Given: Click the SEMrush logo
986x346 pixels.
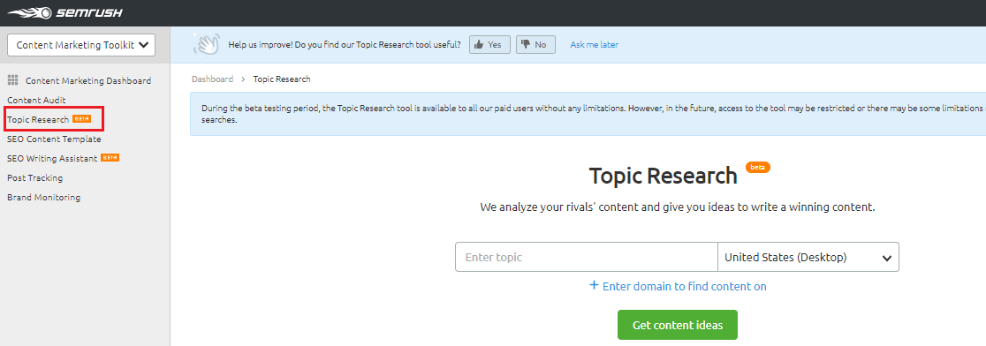Looking at the screenshot, I should click(65, 12).
